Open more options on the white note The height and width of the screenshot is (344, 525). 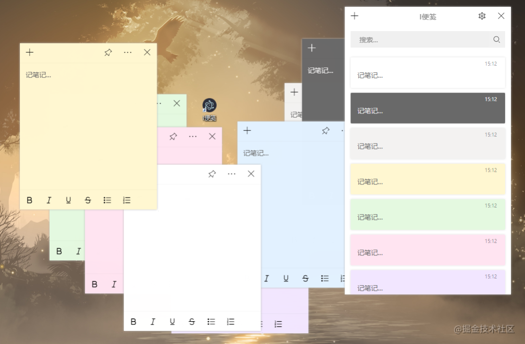coord(232,174)
